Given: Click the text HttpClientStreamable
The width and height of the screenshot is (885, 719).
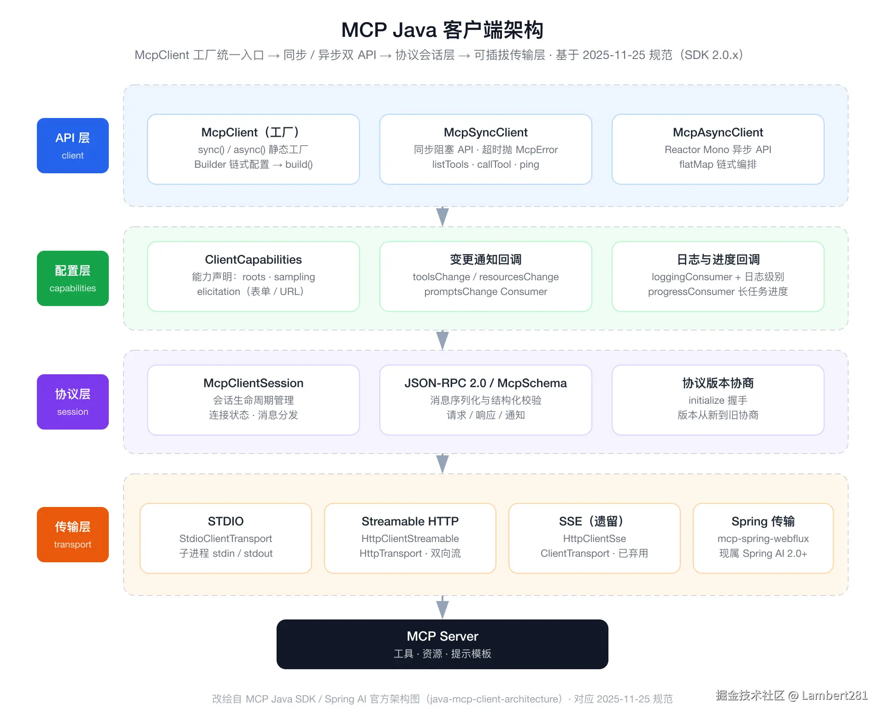Looking at the screenshot, I should pos(410,539).
